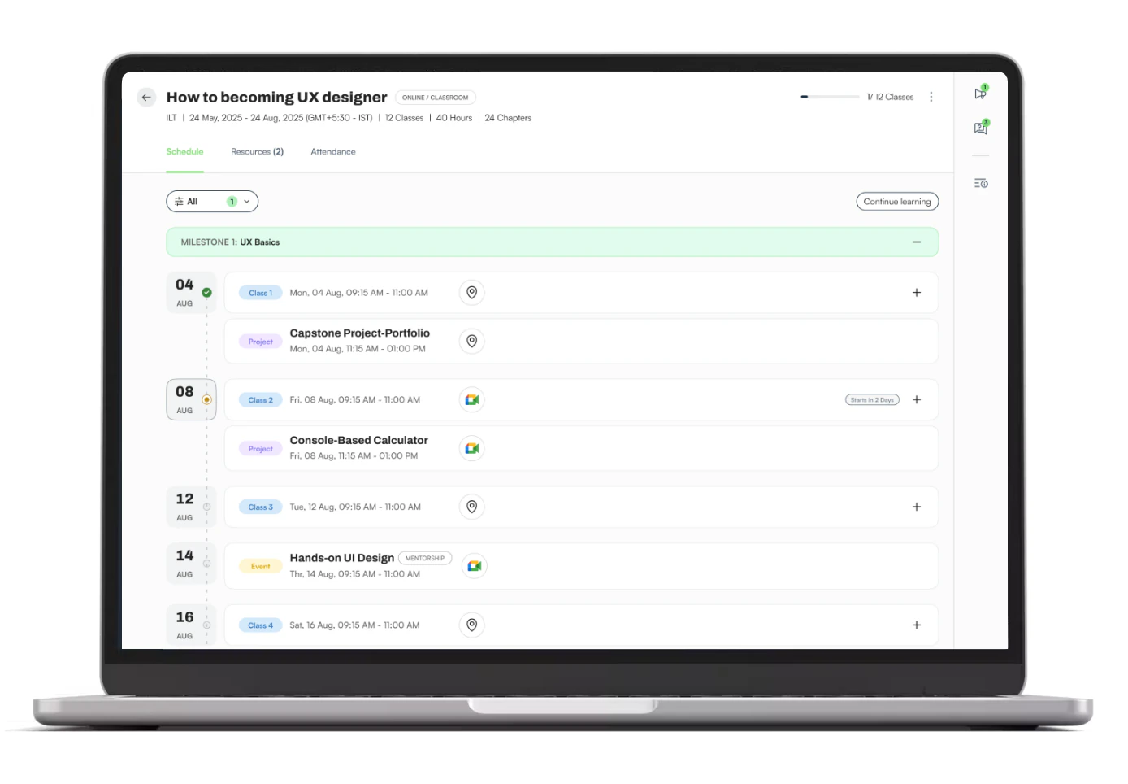1128x784 pixels.
Task: Select the 08 Aug date card
Action: (x=191, y=400)
